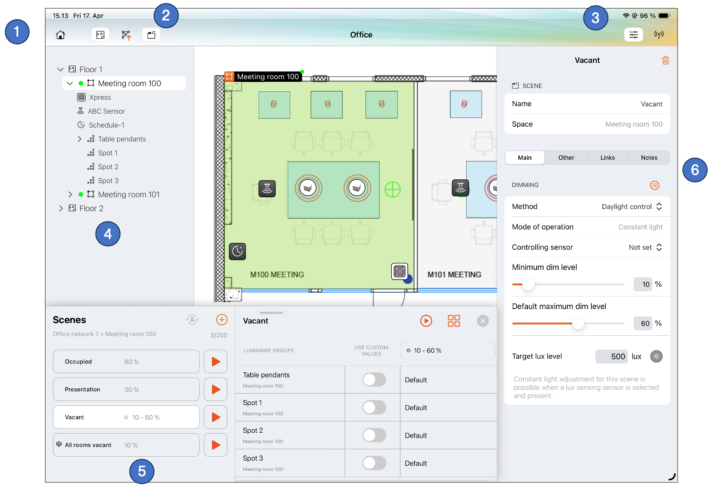Collapse the Floor 1 tree node
Image resolution: width=712 pixels, height=485 pixels.
click(x=60, y=69)
